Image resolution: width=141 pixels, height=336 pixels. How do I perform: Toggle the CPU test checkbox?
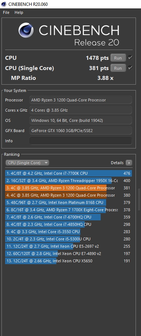(130, 57)
